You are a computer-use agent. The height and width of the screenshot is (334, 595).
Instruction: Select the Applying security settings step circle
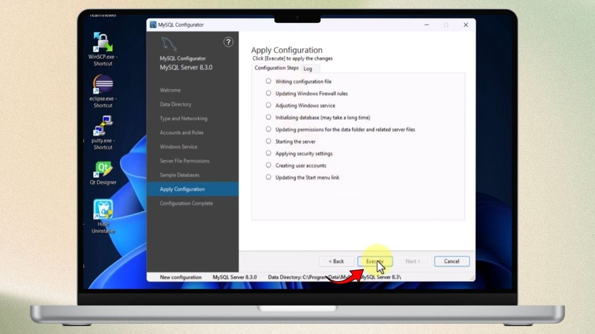268,153
